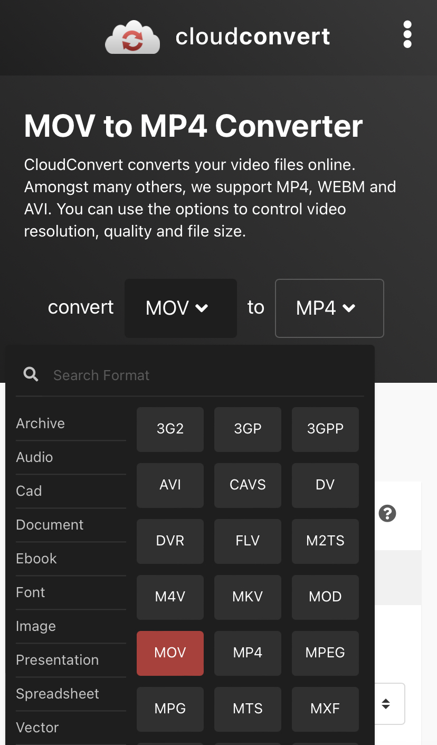The image size is (437, 745).
Task: Select the MTS format button
Action: point(248,709)
